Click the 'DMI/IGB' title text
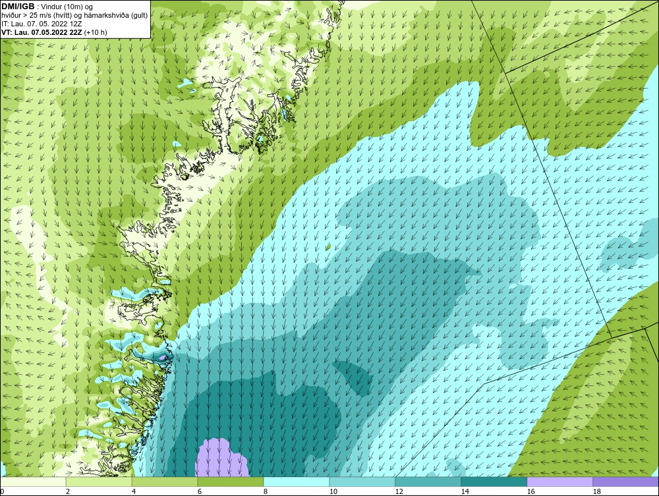Image resolution: width=659 pixels, height=496 pixels. 18,7
